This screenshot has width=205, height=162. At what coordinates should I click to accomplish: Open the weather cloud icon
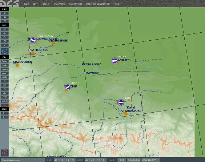pyautogui.click(x=5, y=33)
